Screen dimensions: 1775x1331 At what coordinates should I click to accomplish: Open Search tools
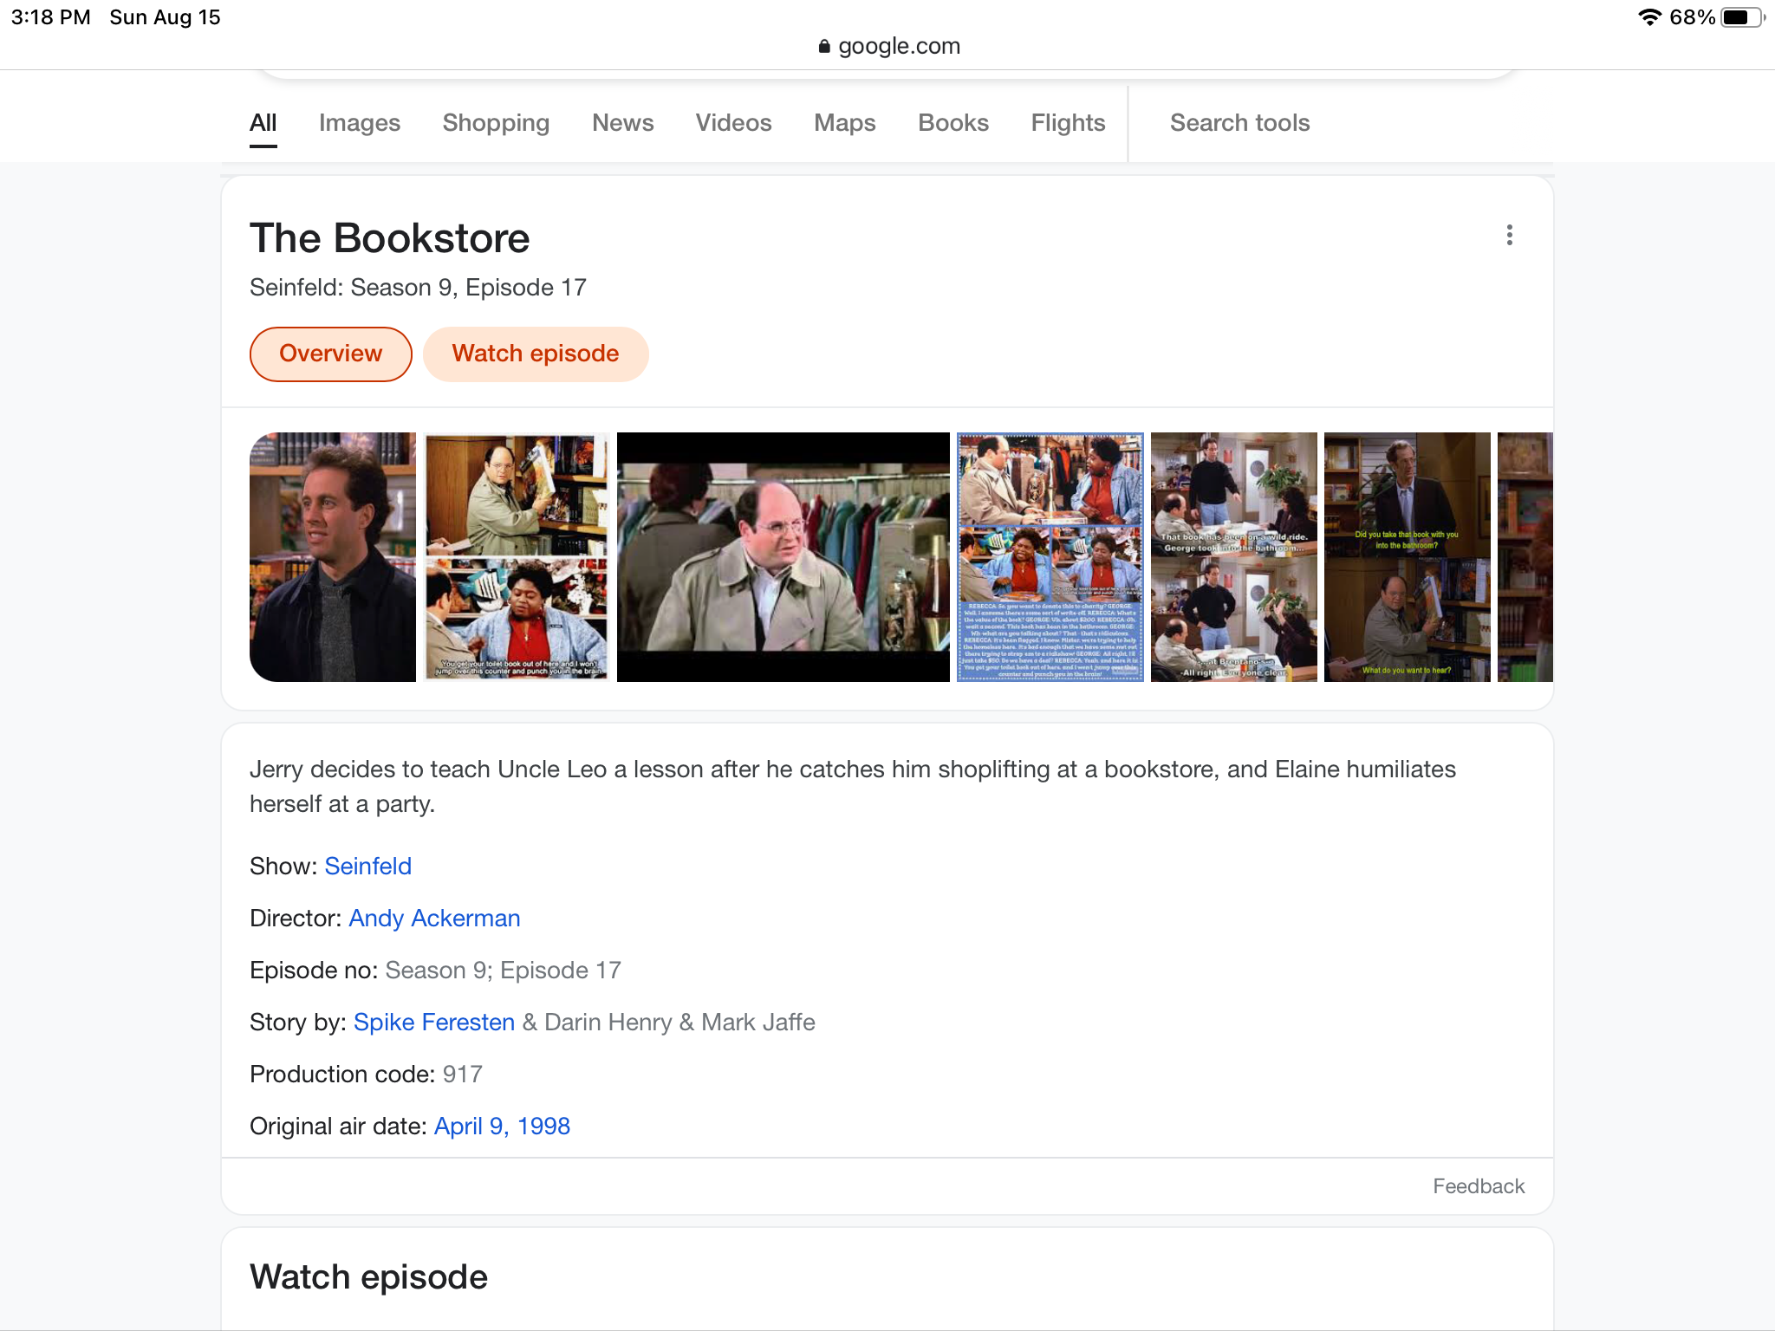tap(1239, 123)
